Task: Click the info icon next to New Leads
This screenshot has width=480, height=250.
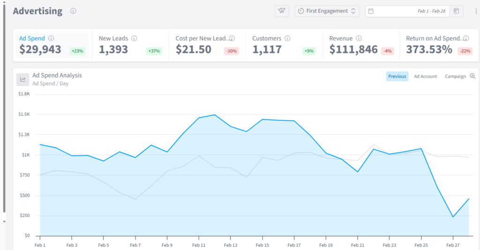Action: (x=134, y=38)
